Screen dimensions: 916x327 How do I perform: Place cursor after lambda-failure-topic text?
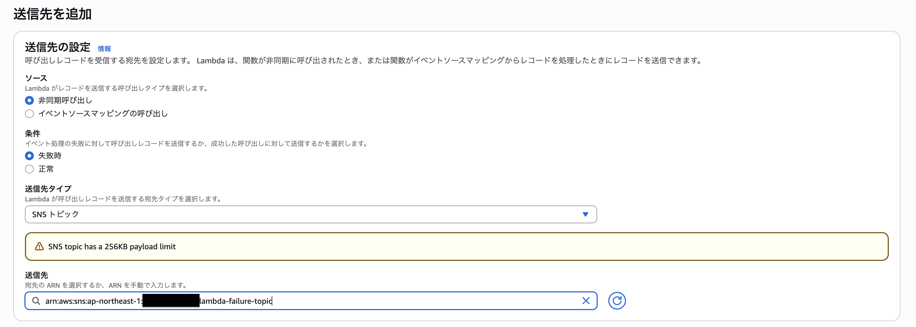[x=272, y=301]
